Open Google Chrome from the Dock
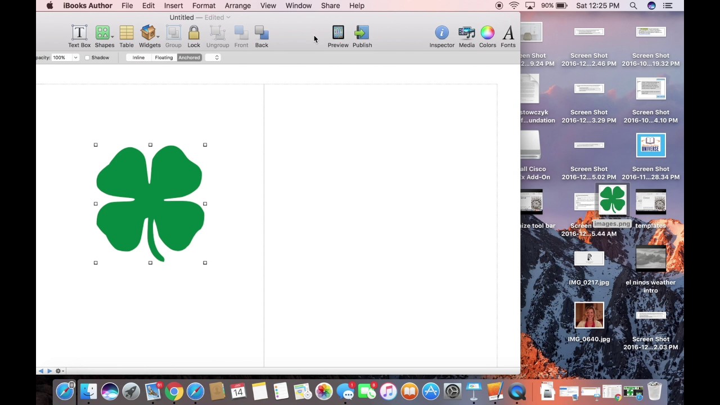Image resolution: width=720 pixels, height=405 pixels. coord(174,391)
